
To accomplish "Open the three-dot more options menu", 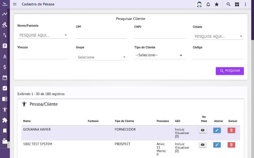I will [x=245, y=4].
